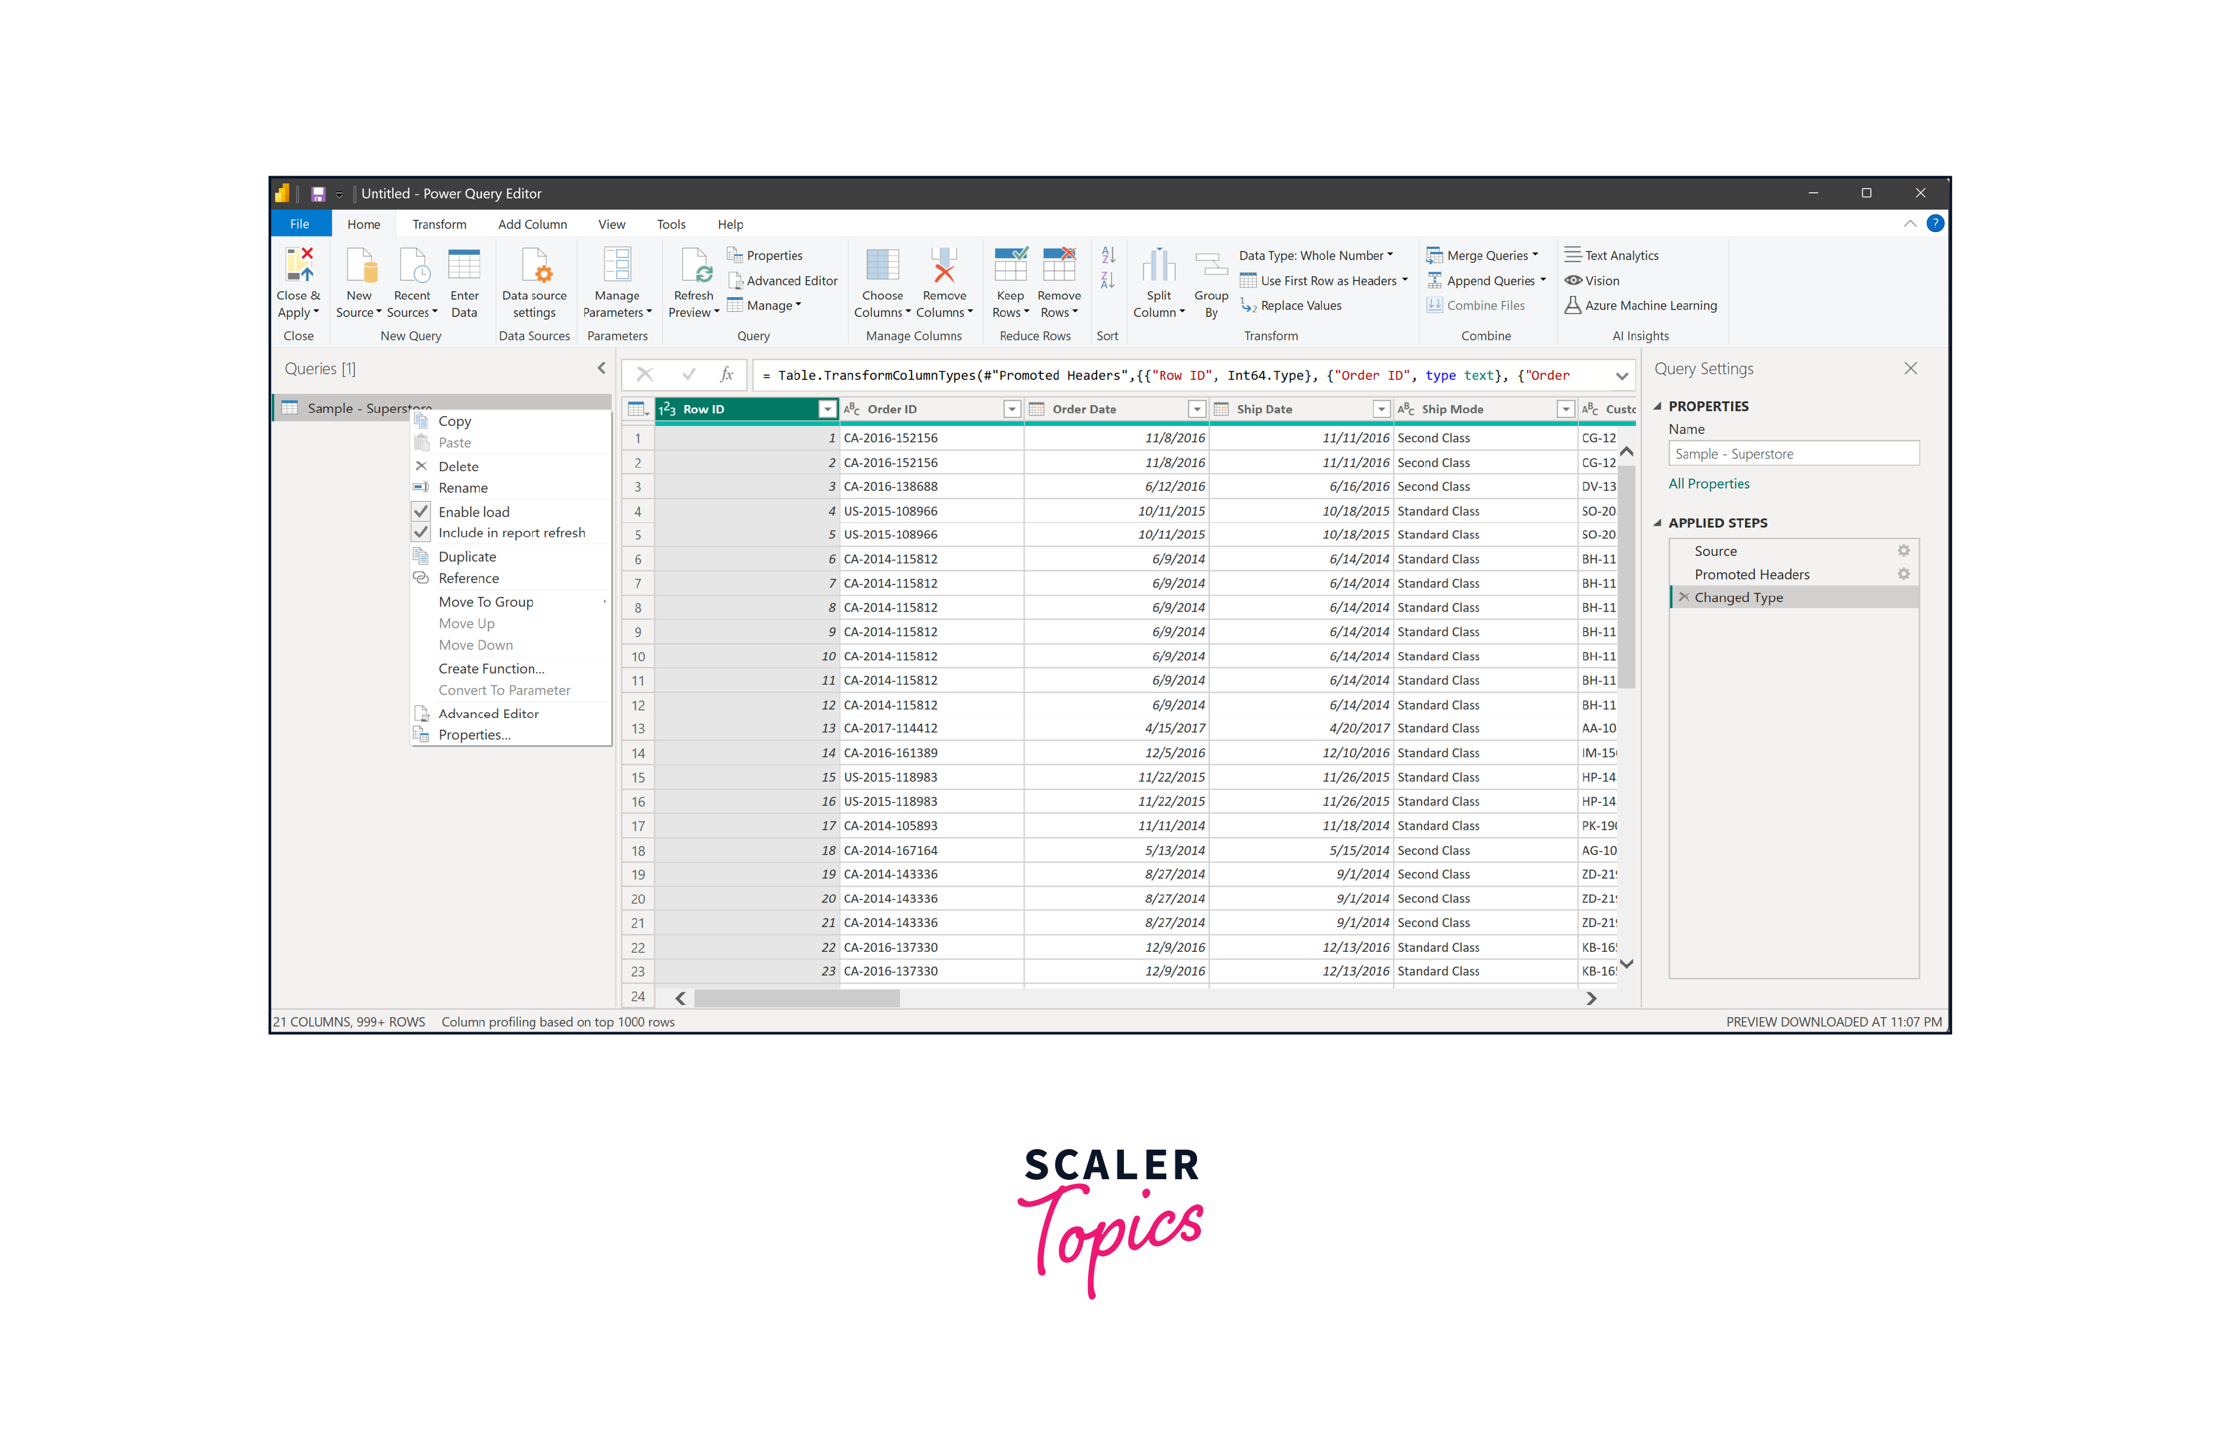Expand the formula bar chevron
2221x1434 pixels.
tap(1622, 375)
